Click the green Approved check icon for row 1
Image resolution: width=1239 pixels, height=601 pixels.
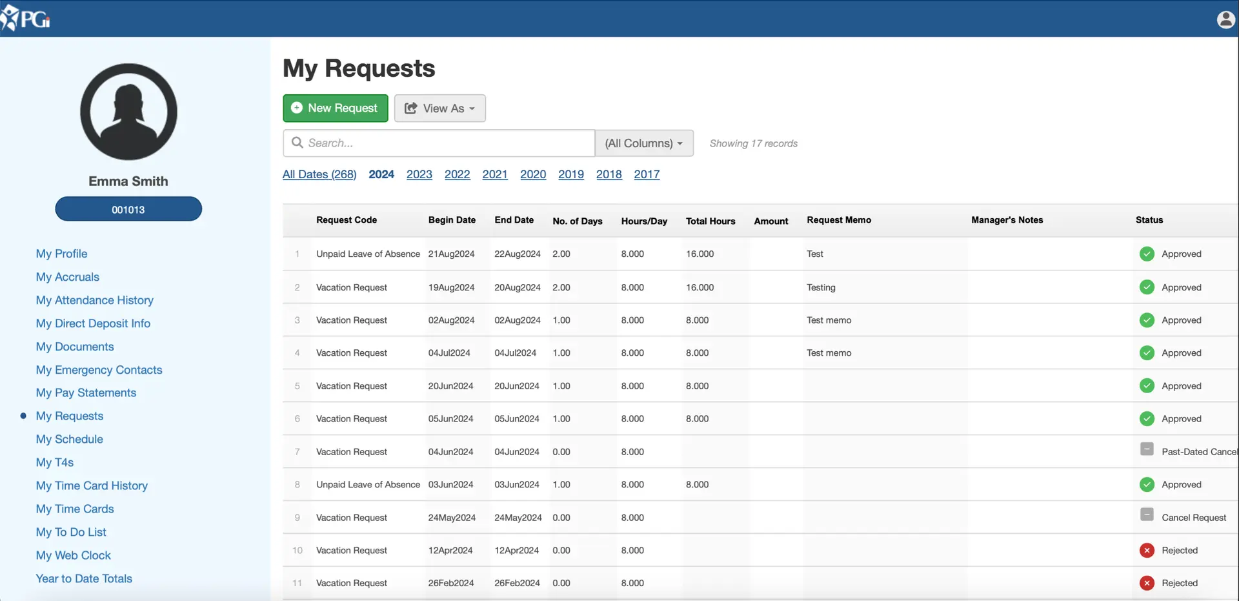click(1147, 254)
